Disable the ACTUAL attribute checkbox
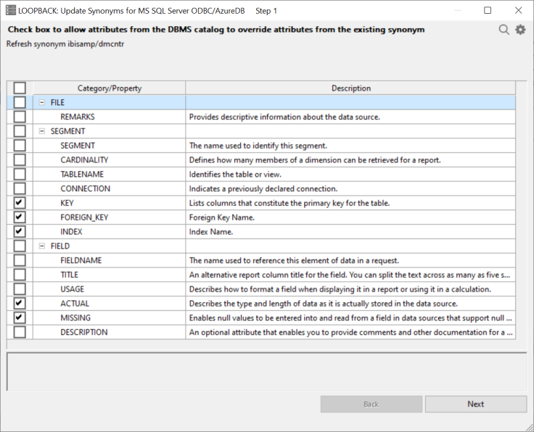This screenshot has width=534, height=432. (x=20, y=304)
